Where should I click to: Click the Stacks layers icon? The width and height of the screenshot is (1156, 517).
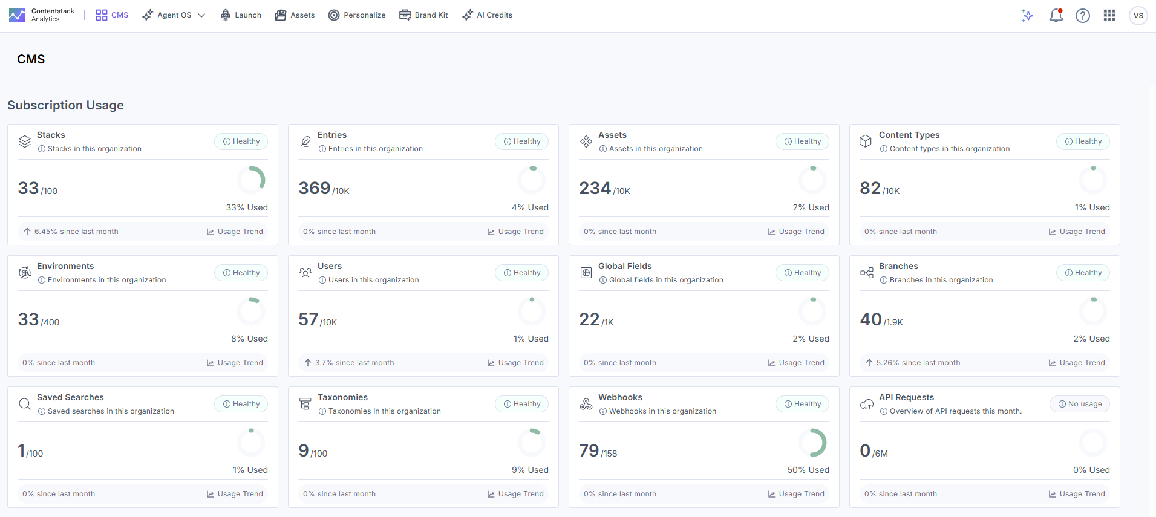(25, 141)
